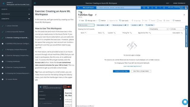Open Azure help question mark
The width and height of the screenshot is (190, 107).
(x=160, y=8)
